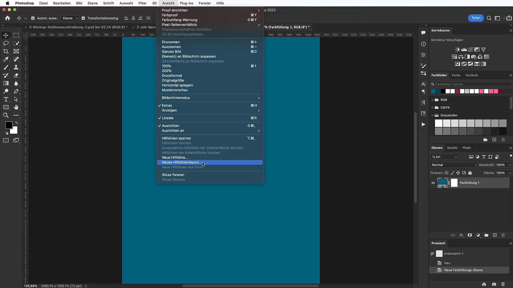Select the Pen tool
This screenshot has height=288, width=513.
pyautogui.click(x=16, y=91)
